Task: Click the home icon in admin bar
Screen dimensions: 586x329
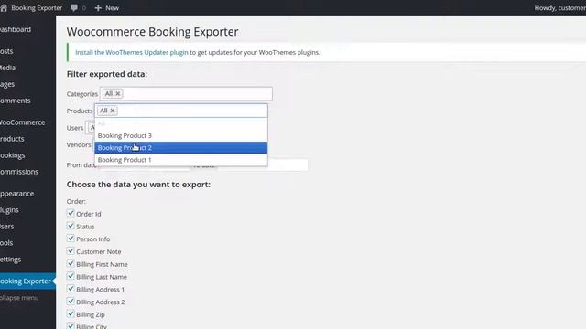Action: (4, 8)
